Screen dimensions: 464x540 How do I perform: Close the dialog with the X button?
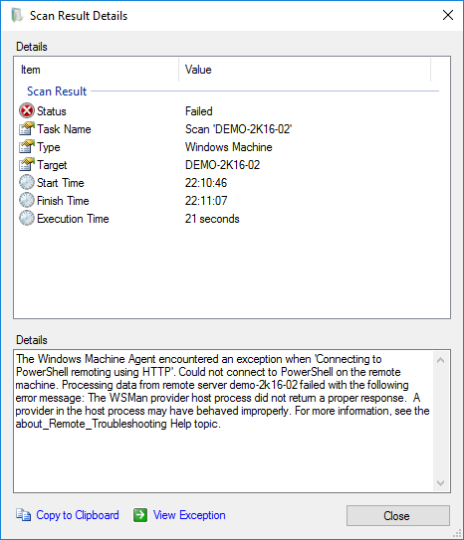click(x=448, y=15)
